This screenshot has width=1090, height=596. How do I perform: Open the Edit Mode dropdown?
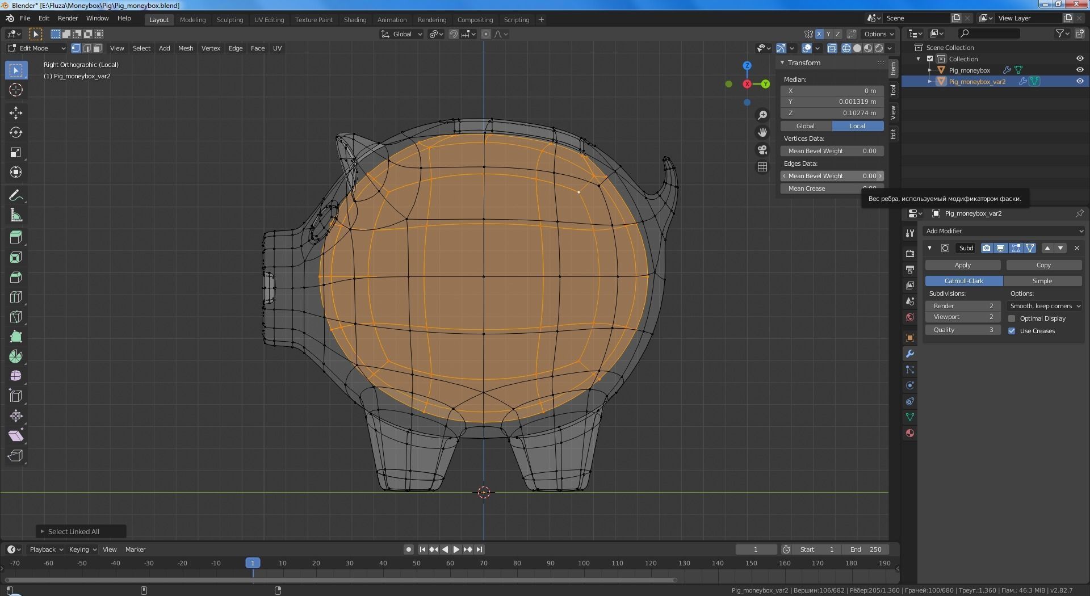[37, 48]
